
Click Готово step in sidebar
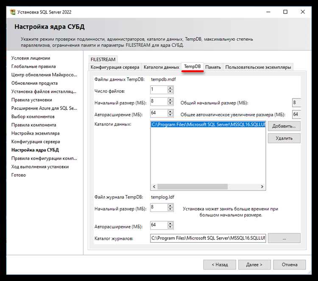(19, 175)
